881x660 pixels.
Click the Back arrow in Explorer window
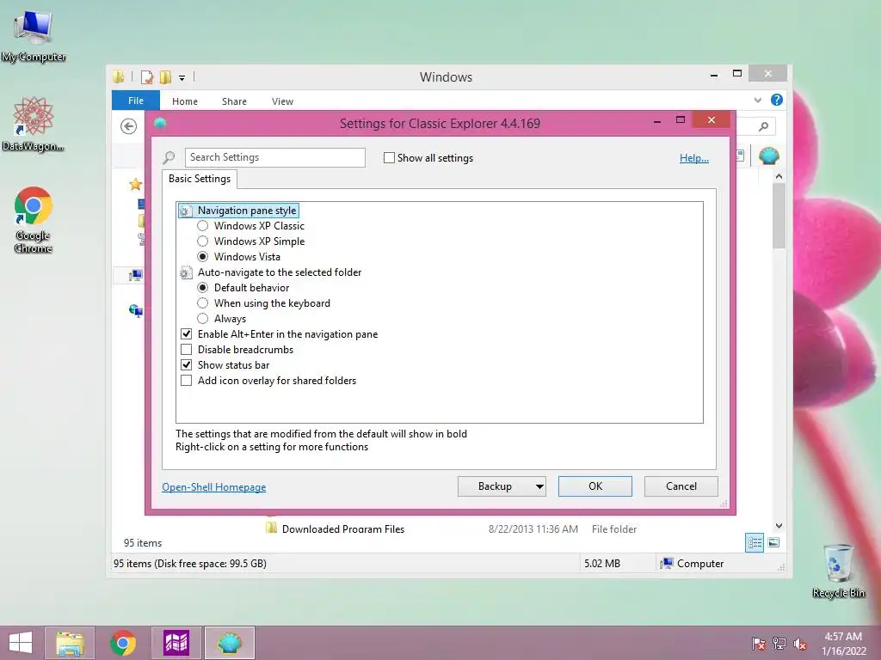pos(129,126)
